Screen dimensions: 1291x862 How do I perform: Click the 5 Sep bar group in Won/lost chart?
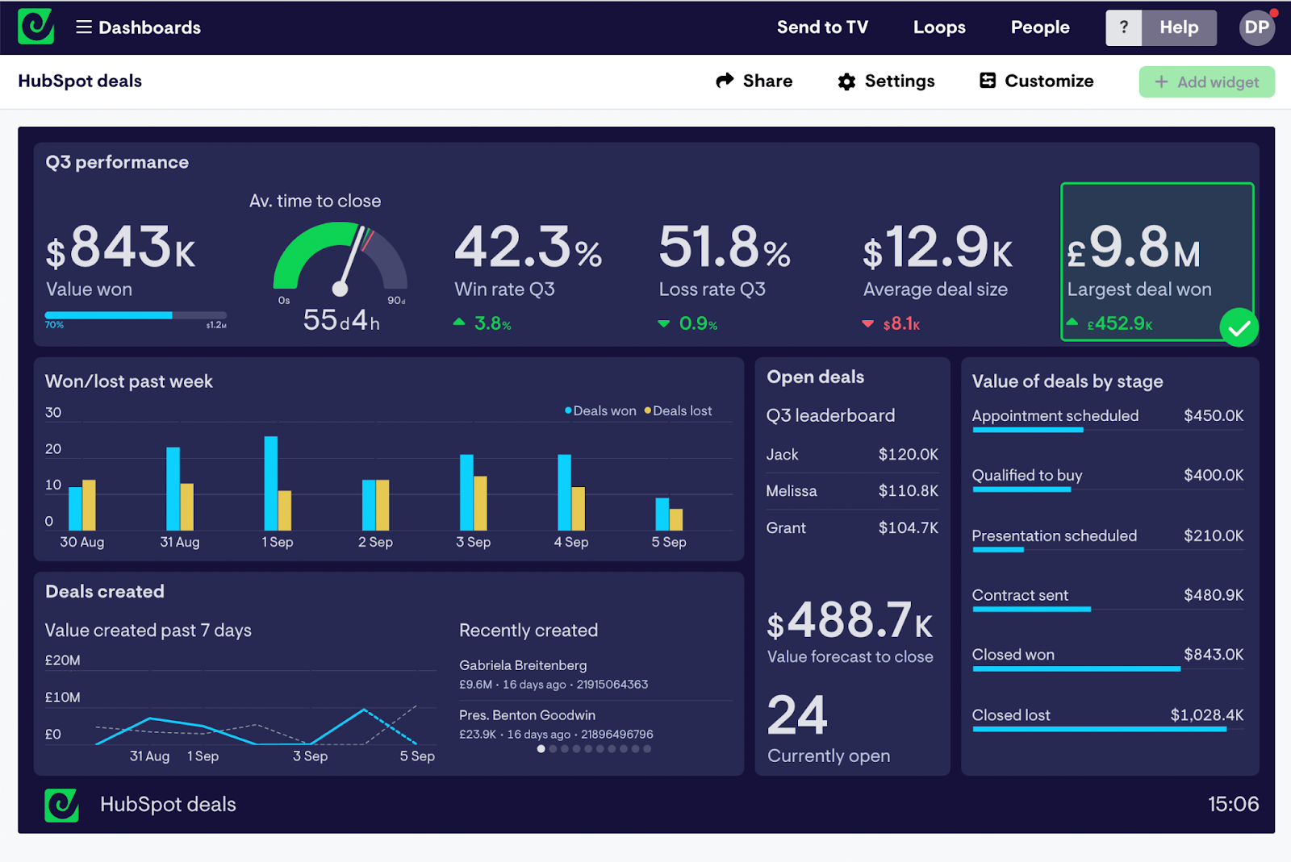pyautogui.click(x=669, y=514)
